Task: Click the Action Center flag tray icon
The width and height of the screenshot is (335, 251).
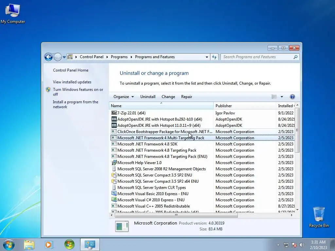Action: pyautogui.click(x=294, y=245)
